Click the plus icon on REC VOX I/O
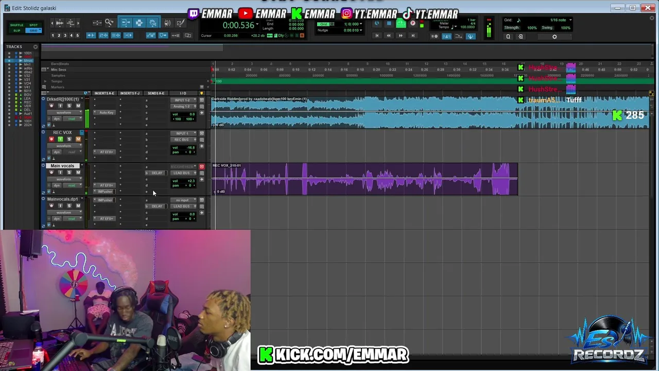 202,146
